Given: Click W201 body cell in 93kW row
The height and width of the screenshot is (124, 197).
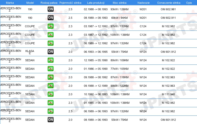Looking at the screenshot, I should pyautogui.click(x=143, y=9).
